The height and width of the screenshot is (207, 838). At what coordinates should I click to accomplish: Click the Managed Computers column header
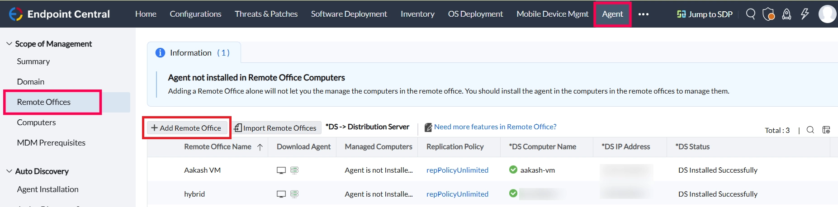tap(379, 147)
